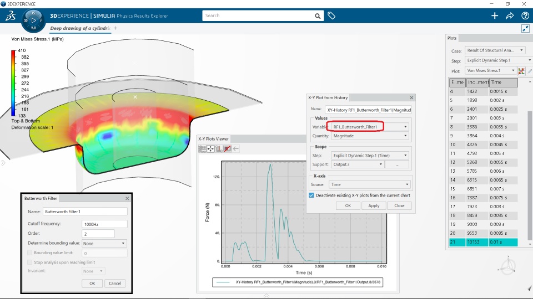Select frame 21 row at 0.01 s
The height and width of the screenshot is (299, 533).
coord(483,242)
